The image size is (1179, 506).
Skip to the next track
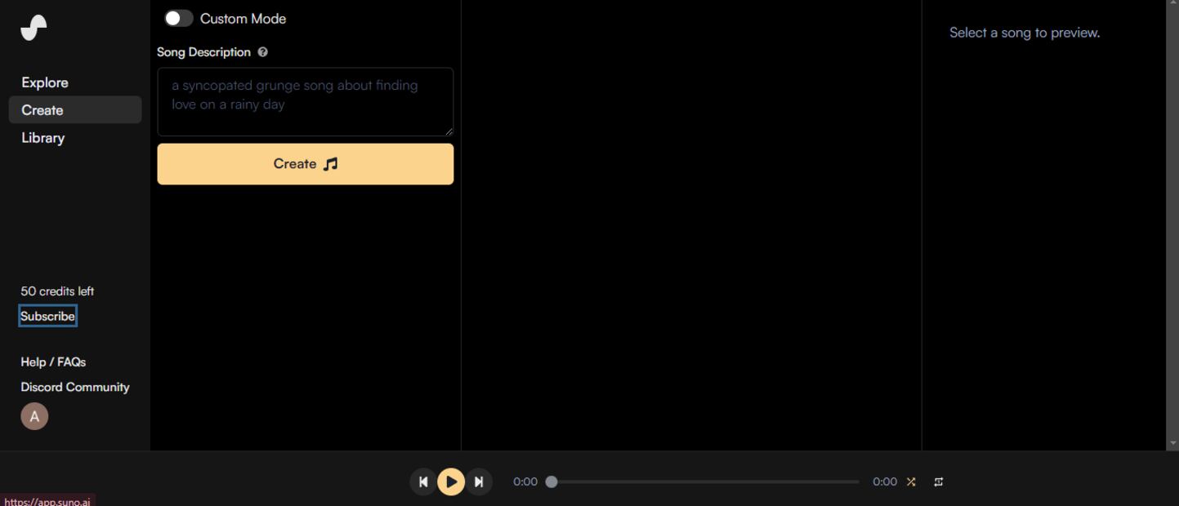(479, 482)
